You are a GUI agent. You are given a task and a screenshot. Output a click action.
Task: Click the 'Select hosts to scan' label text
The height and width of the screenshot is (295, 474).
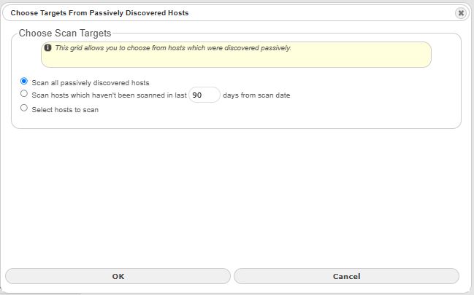tap(65, 110)
